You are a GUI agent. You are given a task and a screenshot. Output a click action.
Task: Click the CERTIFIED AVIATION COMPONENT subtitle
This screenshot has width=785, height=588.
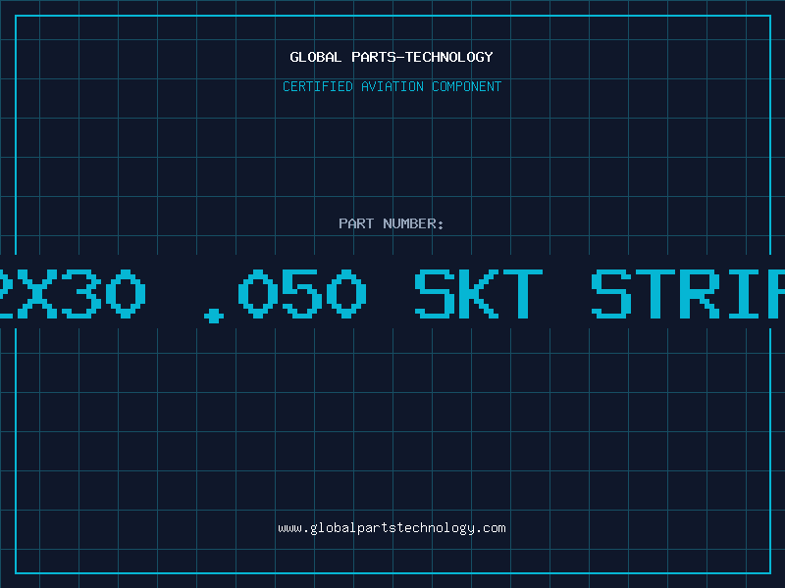pos(392,86)
